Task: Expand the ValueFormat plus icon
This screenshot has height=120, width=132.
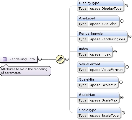Action: (x=127, y=67)
